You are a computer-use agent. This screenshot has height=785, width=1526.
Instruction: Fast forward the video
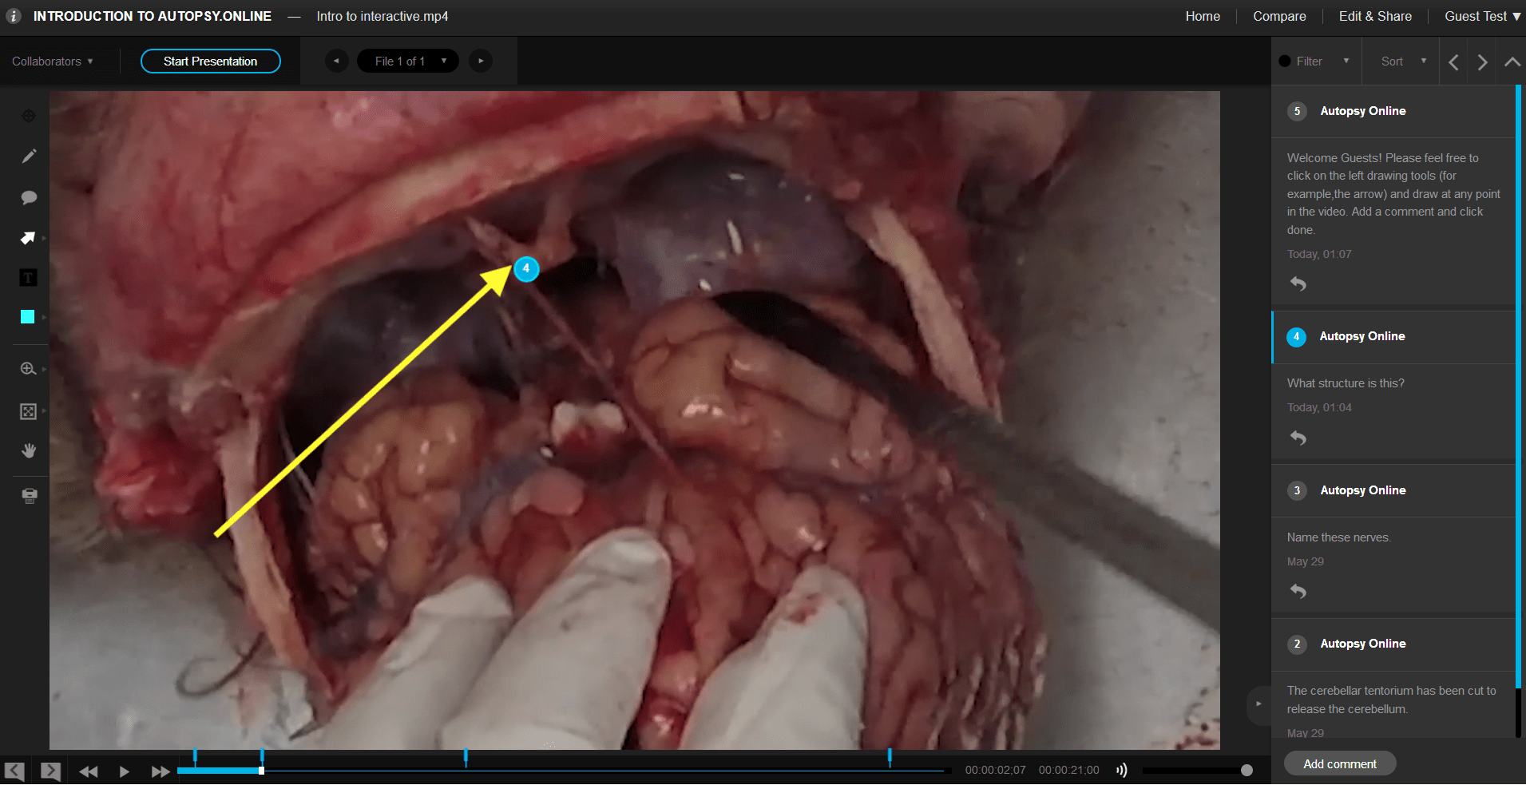(161, 771)
